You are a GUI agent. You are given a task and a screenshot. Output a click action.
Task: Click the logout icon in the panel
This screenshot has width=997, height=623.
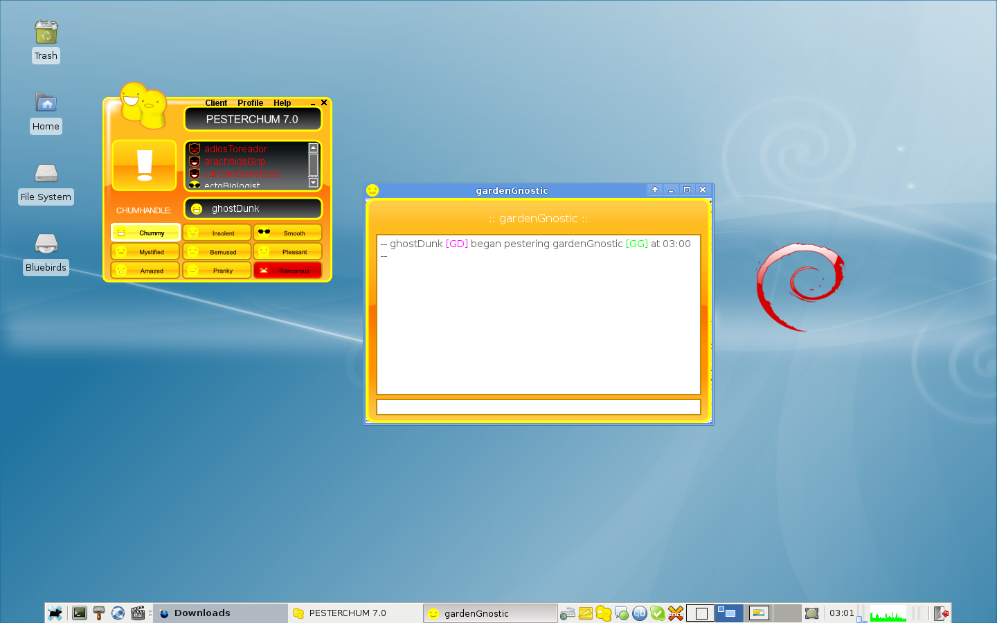(941, 613)
